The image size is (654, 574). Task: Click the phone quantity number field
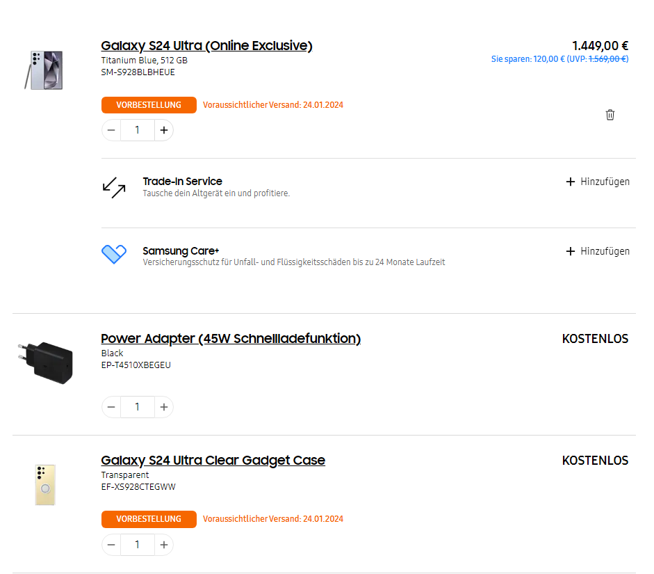pos(137,130)
